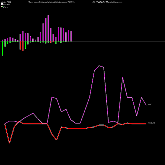Click the highest peak of the magenta volume line
165x165 pixels.
pos(99,66)
